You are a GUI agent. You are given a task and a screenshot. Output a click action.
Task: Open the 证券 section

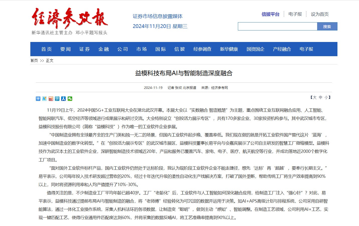[85, 49]
